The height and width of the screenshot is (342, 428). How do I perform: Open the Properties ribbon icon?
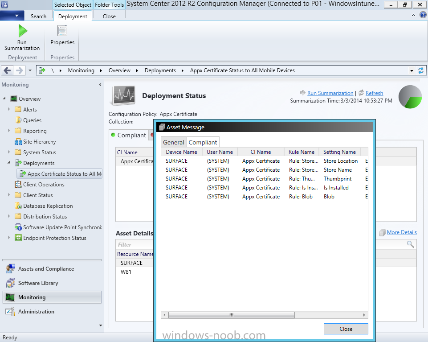point(62,31)
